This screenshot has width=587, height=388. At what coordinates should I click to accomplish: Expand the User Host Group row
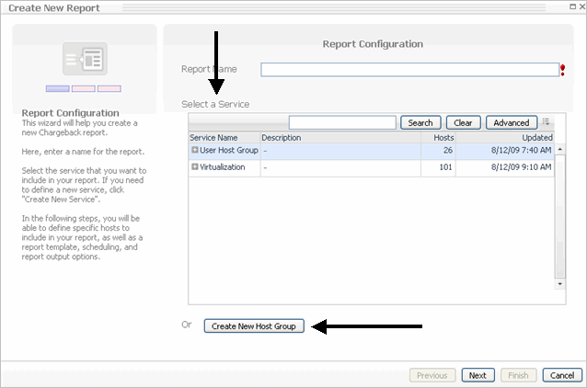tap(195, 150)
